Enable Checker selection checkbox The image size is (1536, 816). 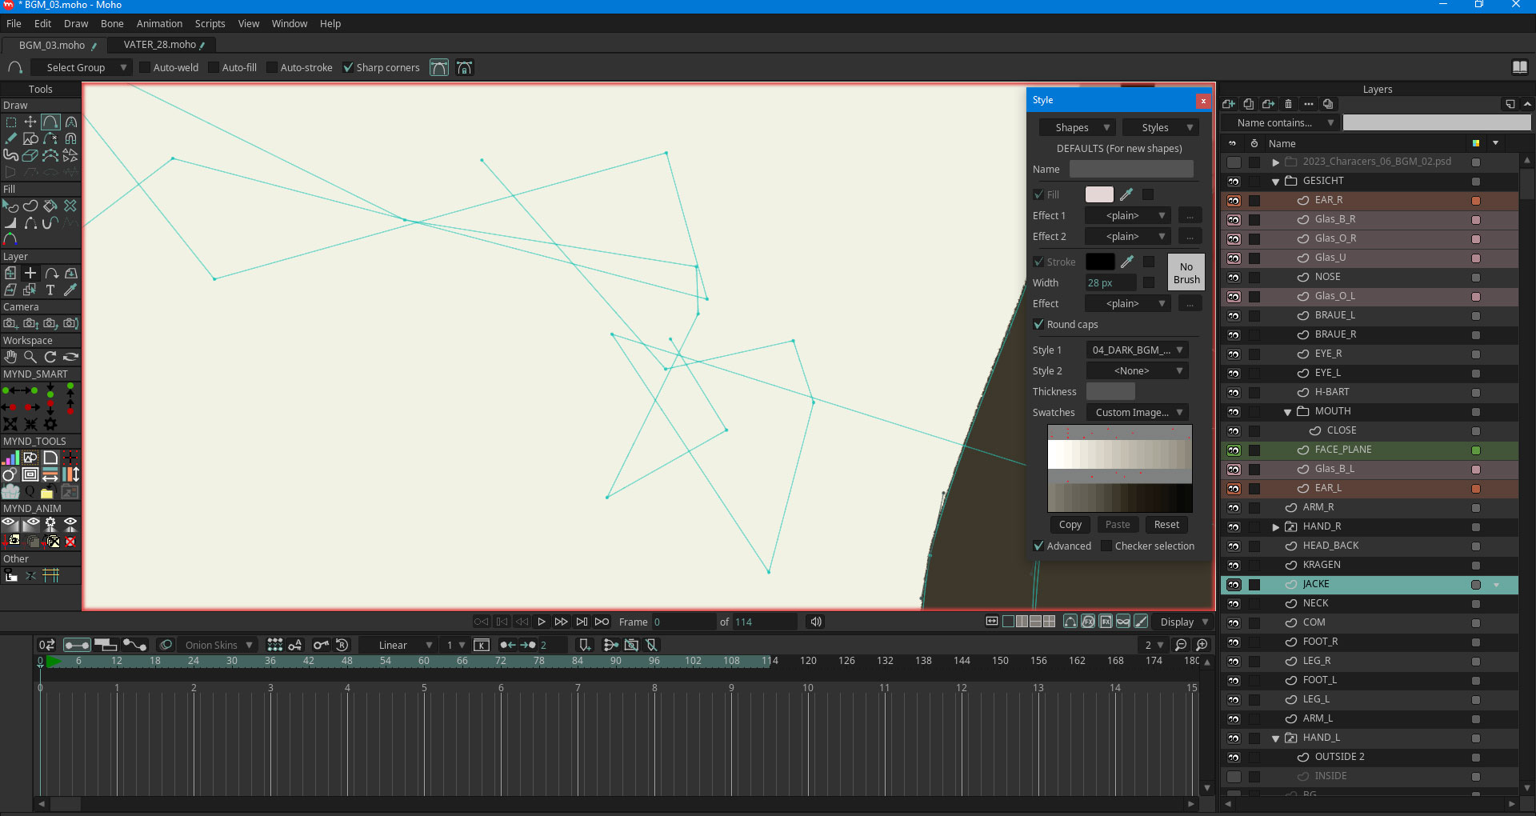point(1106,546)
